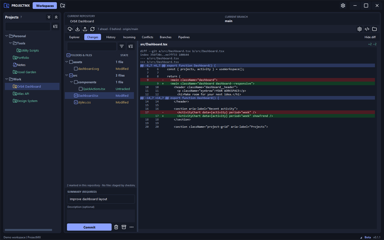Click the Commit button

click(x=89, y=227)
